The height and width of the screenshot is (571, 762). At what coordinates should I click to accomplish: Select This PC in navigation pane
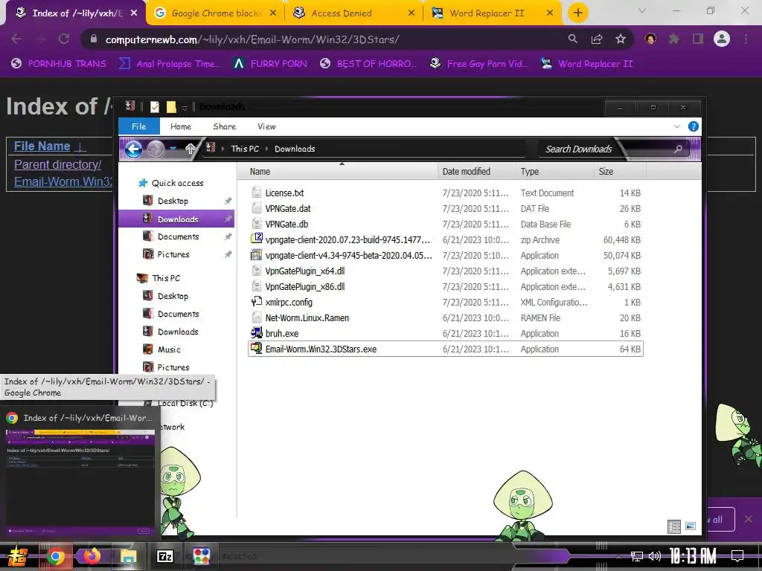(x=166, y=278)
